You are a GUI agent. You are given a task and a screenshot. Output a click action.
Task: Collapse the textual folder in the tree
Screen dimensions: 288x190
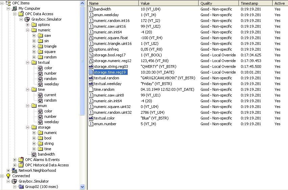tap(27, 62)
